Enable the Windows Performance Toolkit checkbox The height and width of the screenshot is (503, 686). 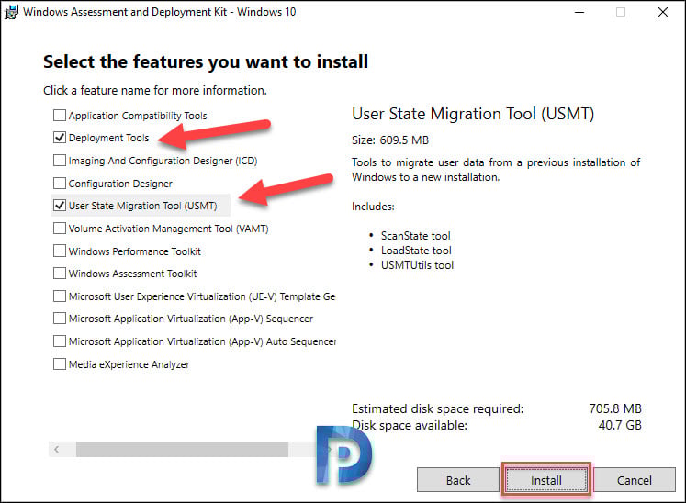pos(59,251)
